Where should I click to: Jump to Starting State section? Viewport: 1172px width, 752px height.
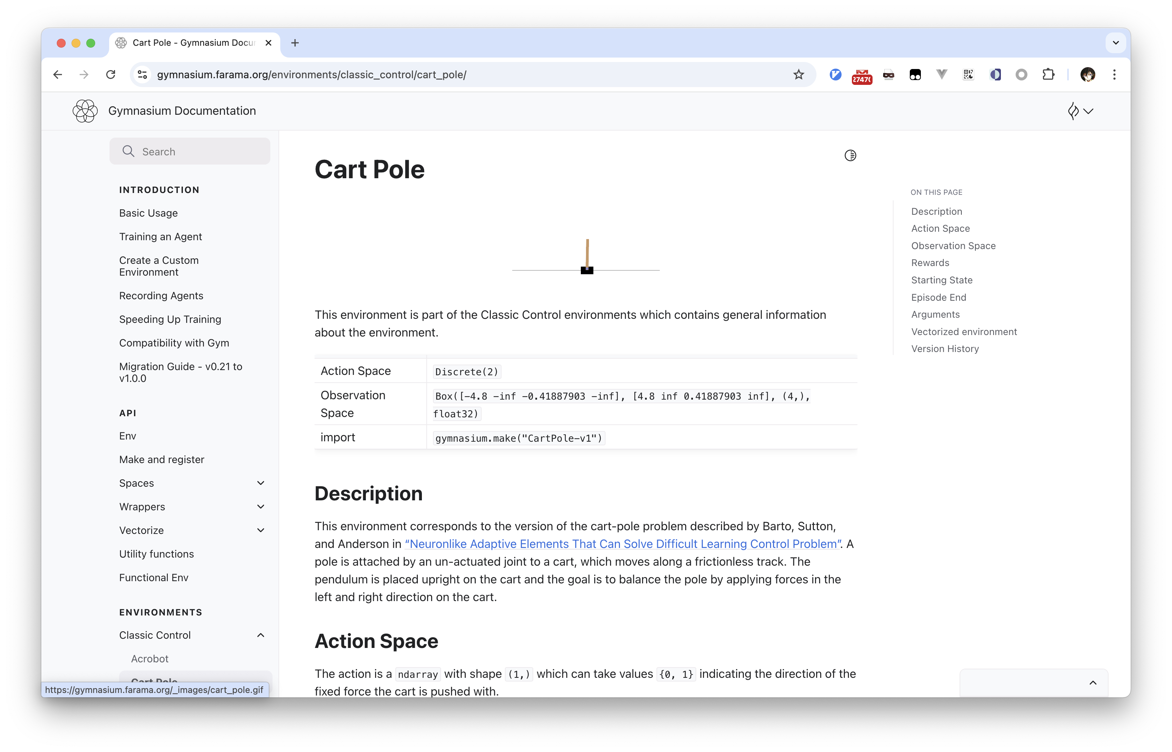942,280
